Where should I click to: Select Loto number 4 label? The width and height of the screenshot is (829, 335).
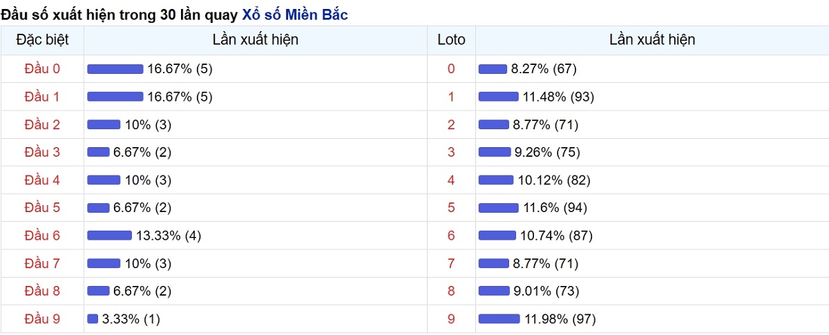coord(452,180)
